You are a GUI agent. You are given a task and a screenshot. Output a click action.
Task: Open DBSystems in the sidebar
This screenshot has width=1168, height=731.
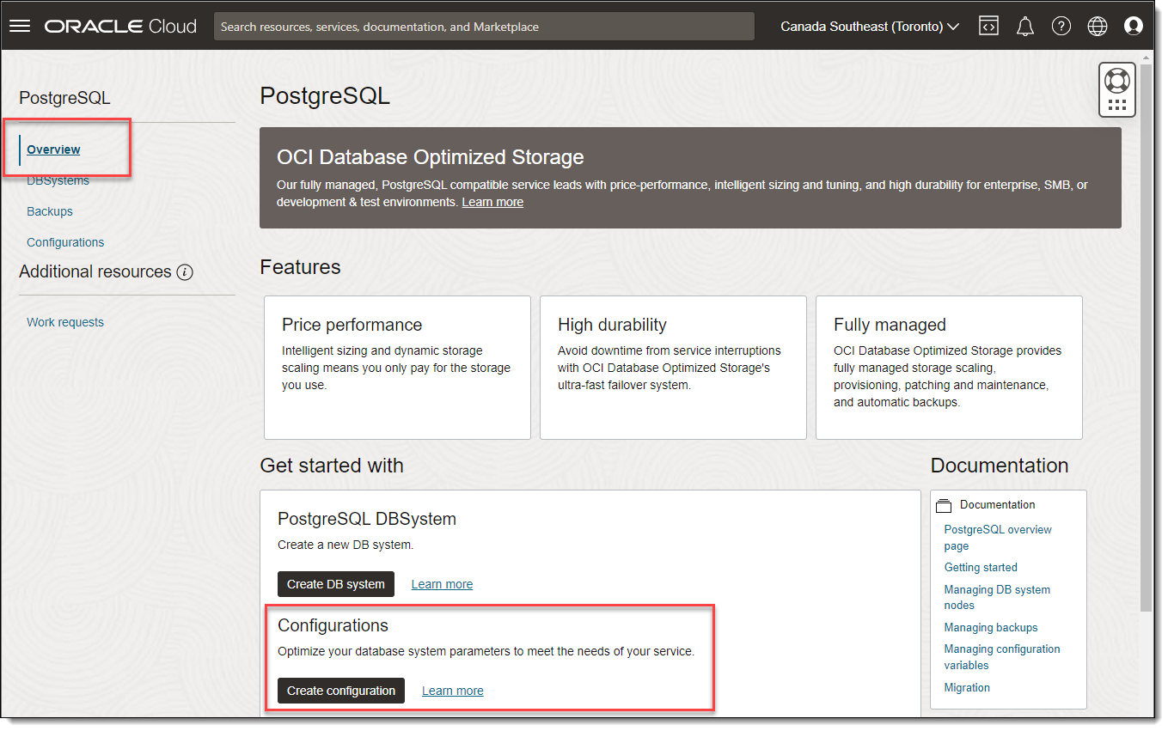tap(58, 180)
